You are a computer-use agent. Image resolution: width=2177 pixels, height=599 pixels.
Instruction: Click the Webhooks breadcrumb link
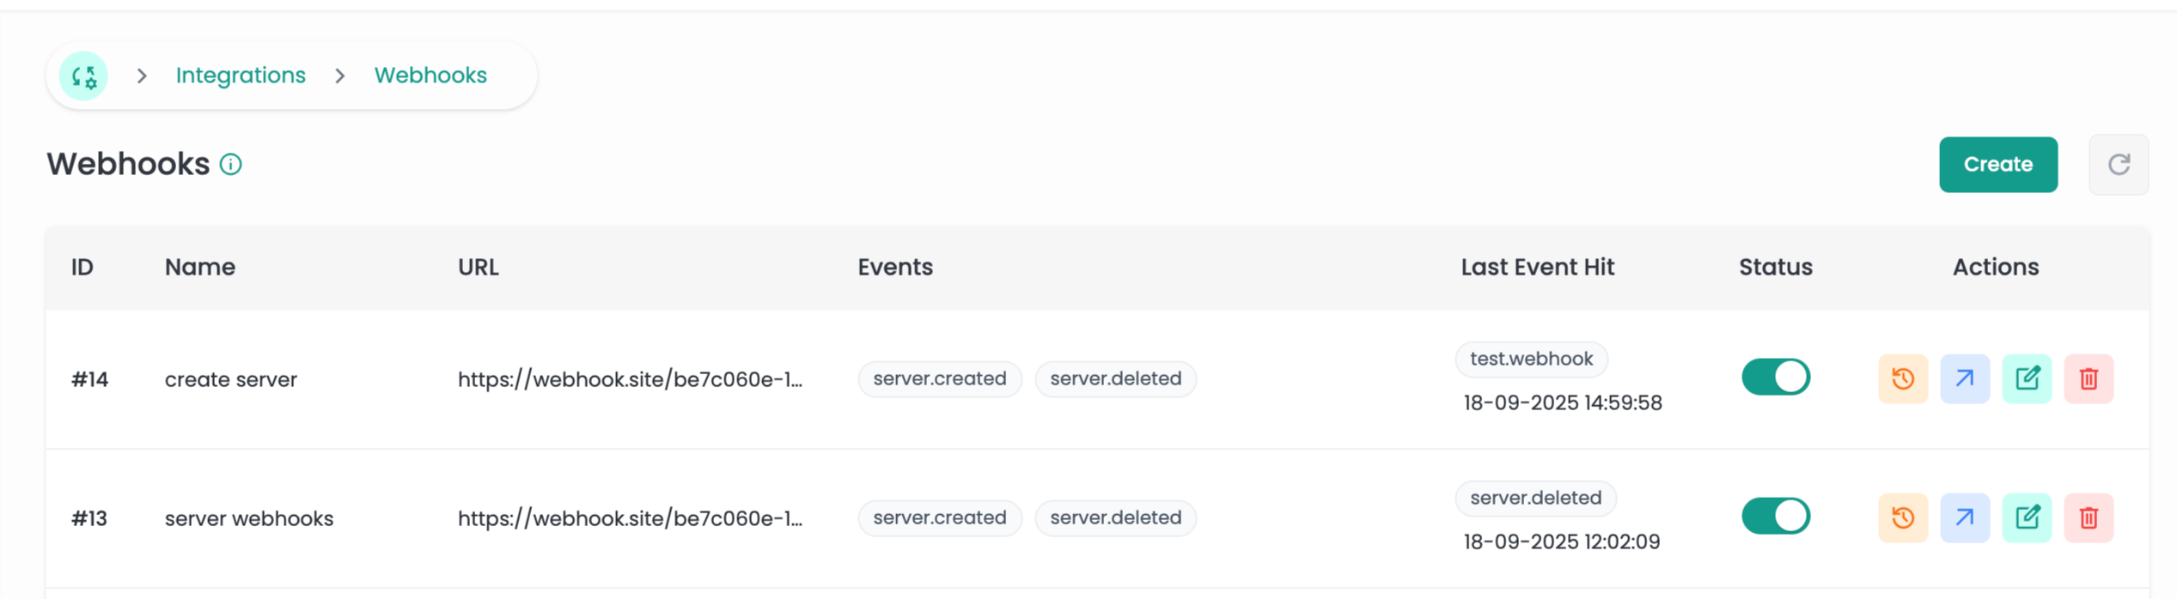click(430, 76)
